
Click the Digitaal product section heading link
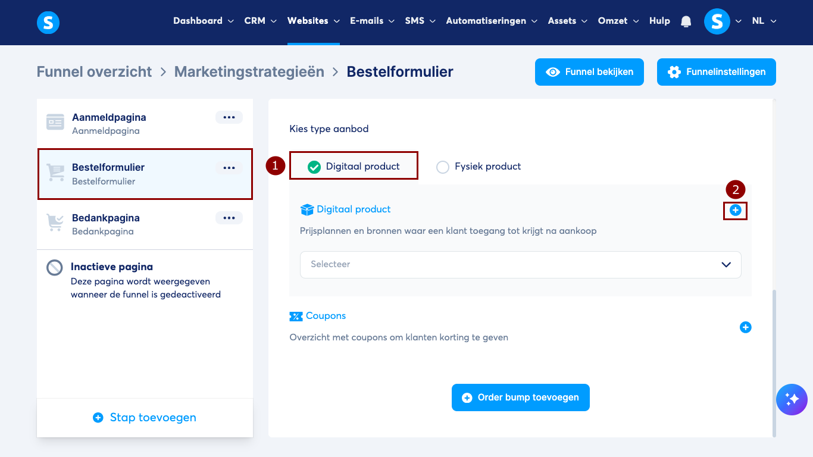[x=354, y=209]
